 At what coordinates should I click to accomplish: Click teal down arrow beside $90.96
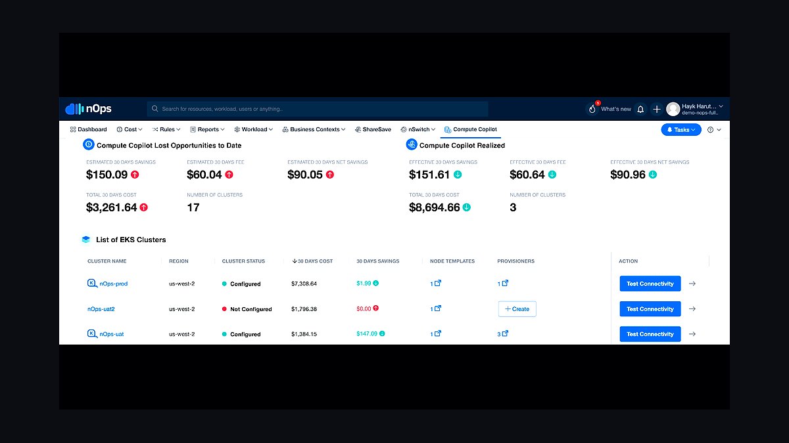coord(653,175)
